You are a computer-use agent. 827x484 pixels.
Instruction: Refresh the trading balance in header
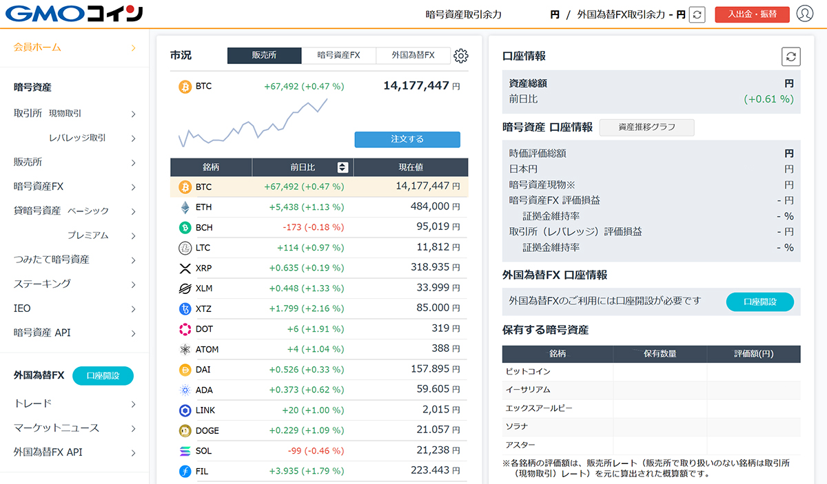(x=697, y=14)
